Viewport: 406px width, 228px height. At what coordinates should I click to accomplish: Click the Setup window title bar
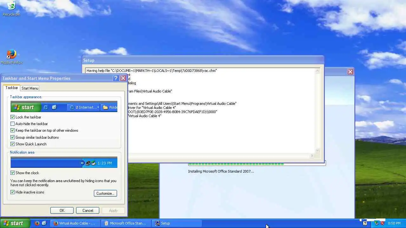tap(203, 60)
